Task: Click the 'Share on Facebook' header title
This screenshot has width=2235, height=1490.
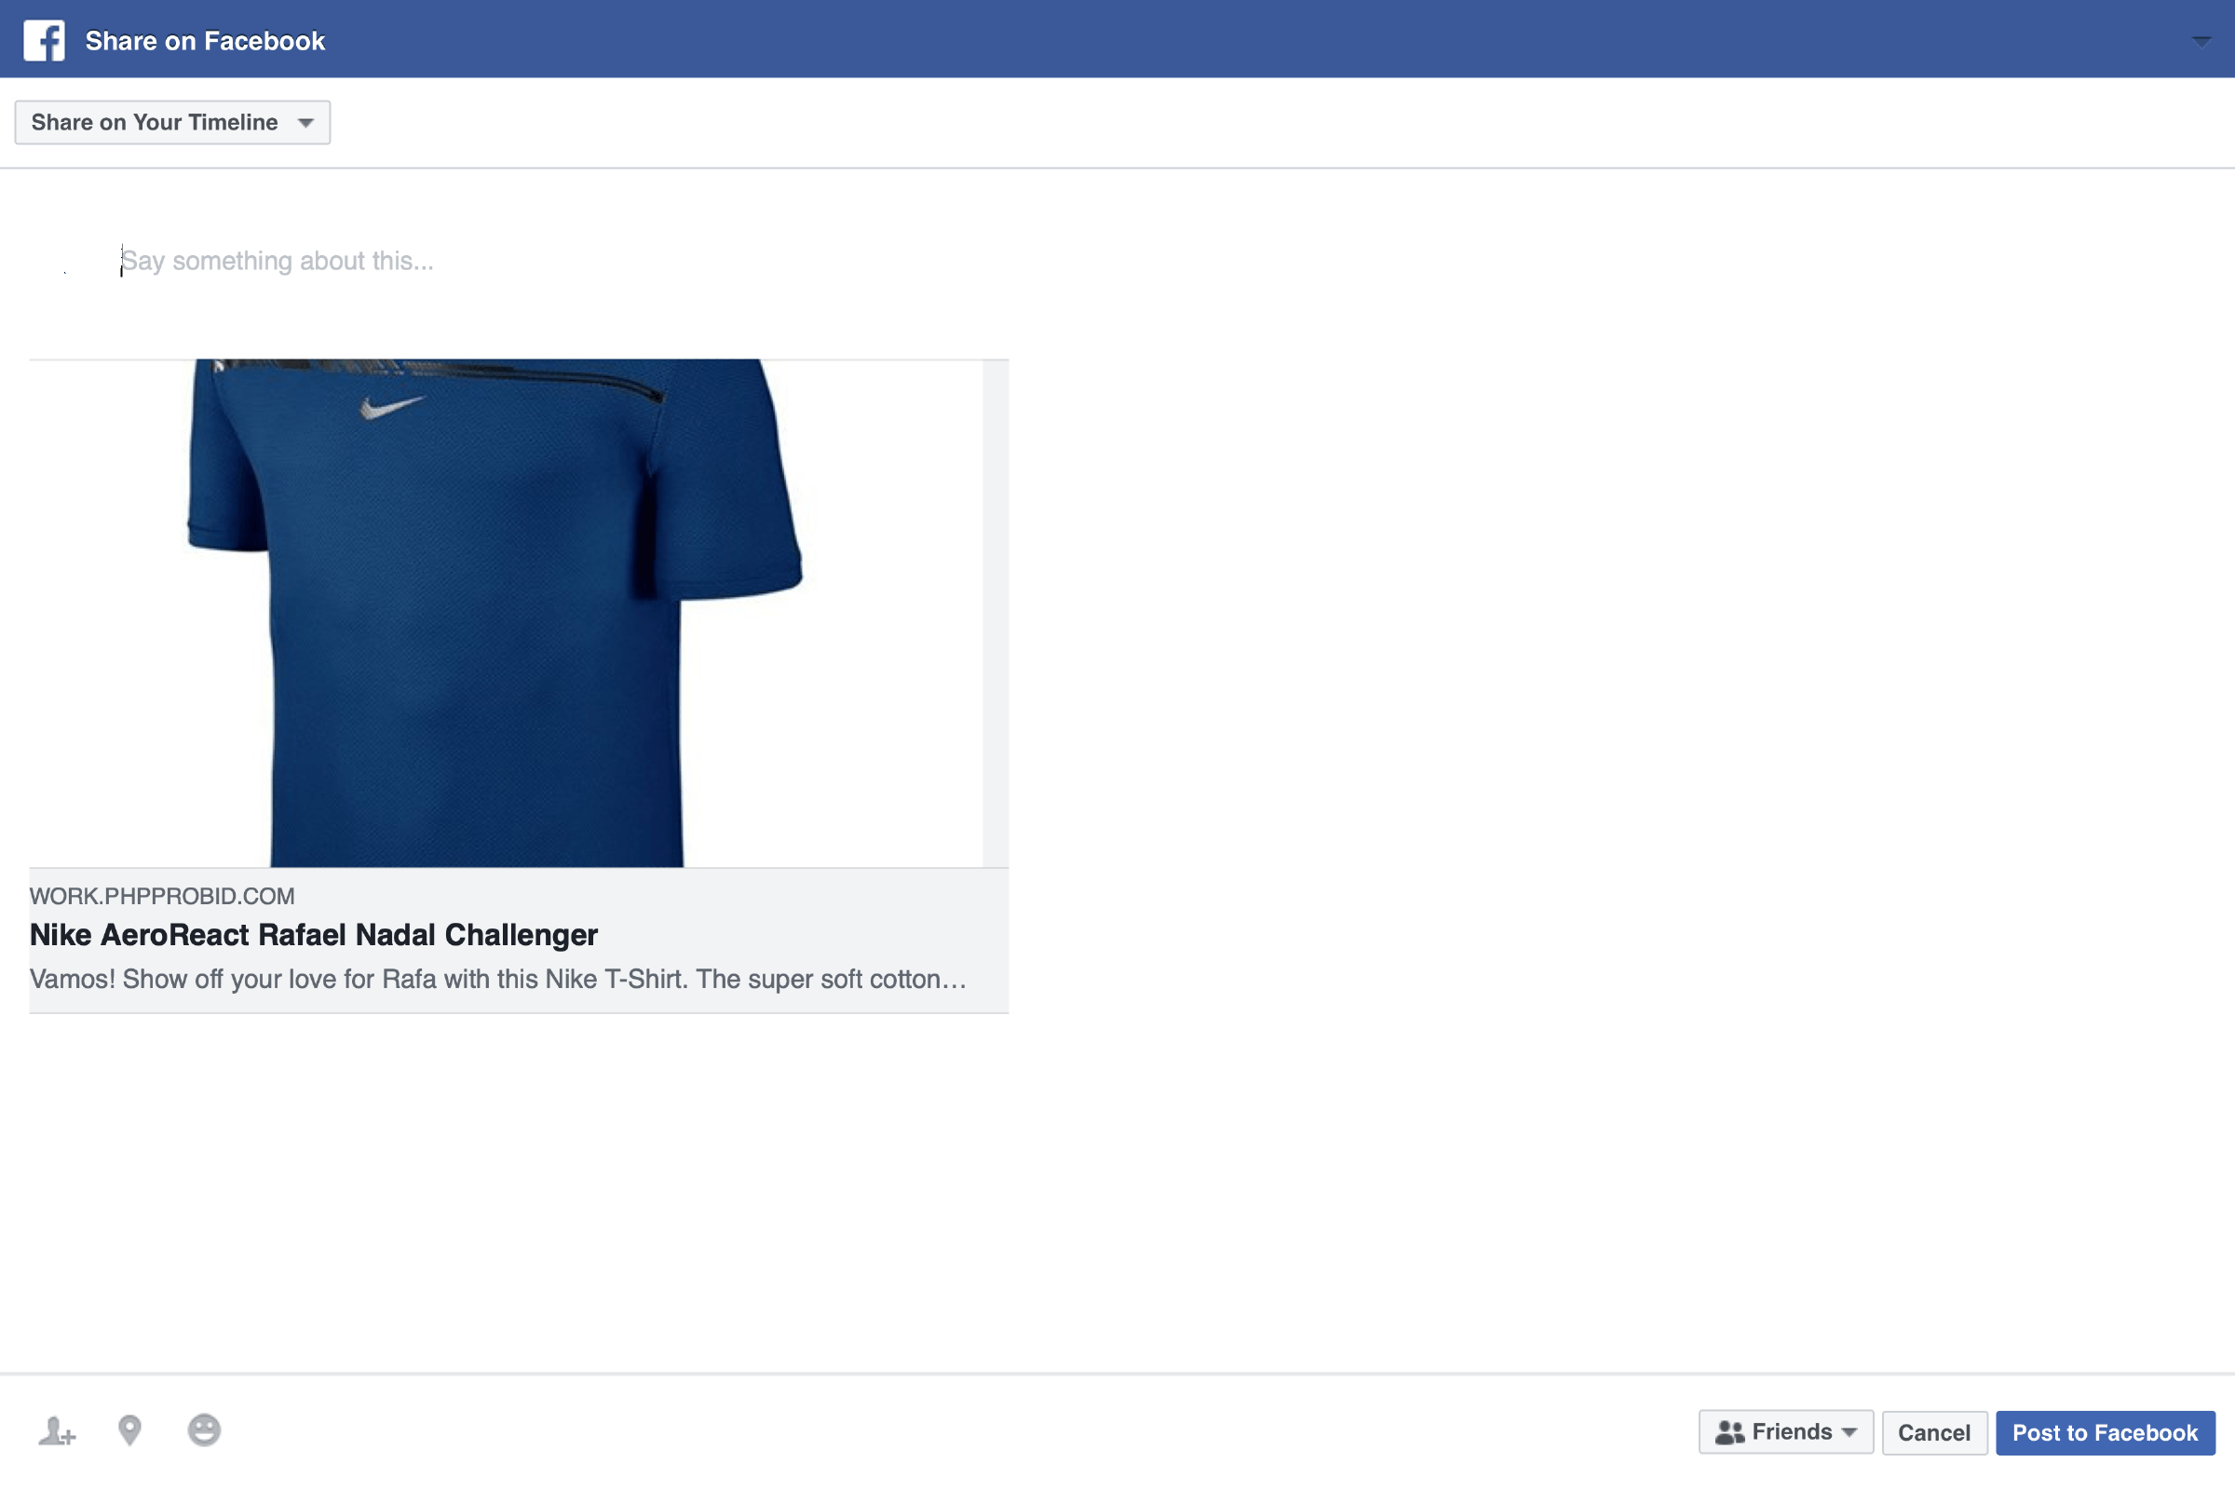Action: coord(205,41)
